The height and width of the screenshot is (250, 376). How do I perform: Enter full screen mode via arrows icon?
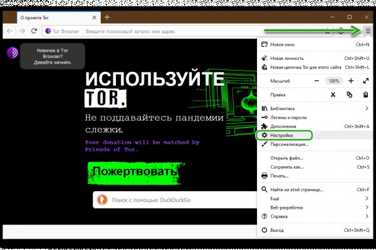[365, 81]
